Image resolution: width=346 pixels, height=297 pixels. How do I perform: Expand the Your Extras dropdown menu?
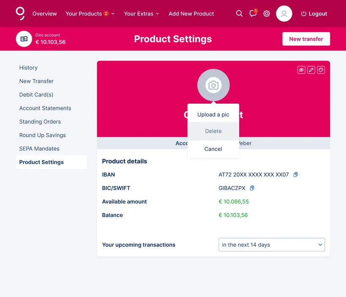(141, 13)
